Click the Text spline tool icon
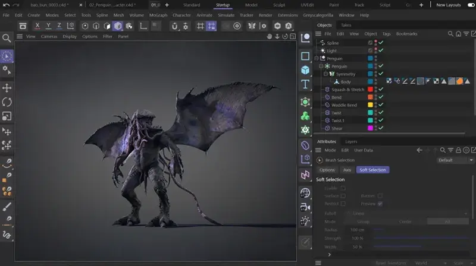This screenshot has height=266, width=476. (305, 85)
